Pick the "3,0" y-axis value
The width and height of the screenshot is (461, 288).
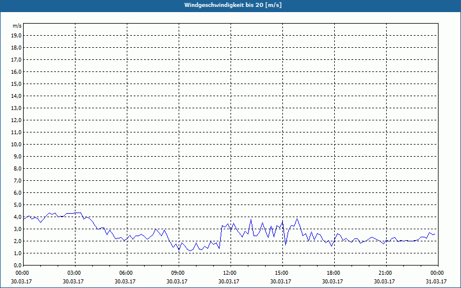[17, 229]
